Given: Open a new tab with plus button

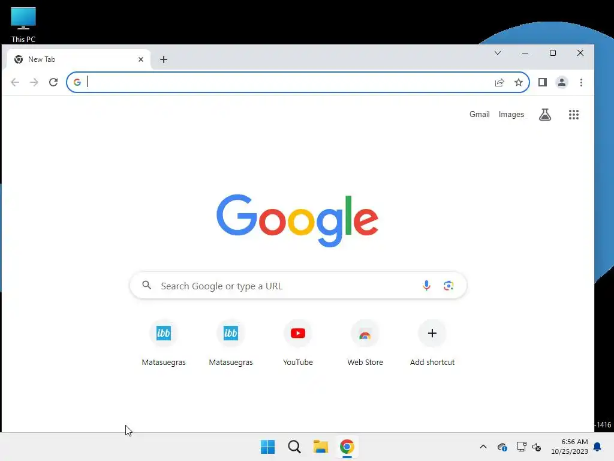Looking at the screenshot, I should 164,59.
